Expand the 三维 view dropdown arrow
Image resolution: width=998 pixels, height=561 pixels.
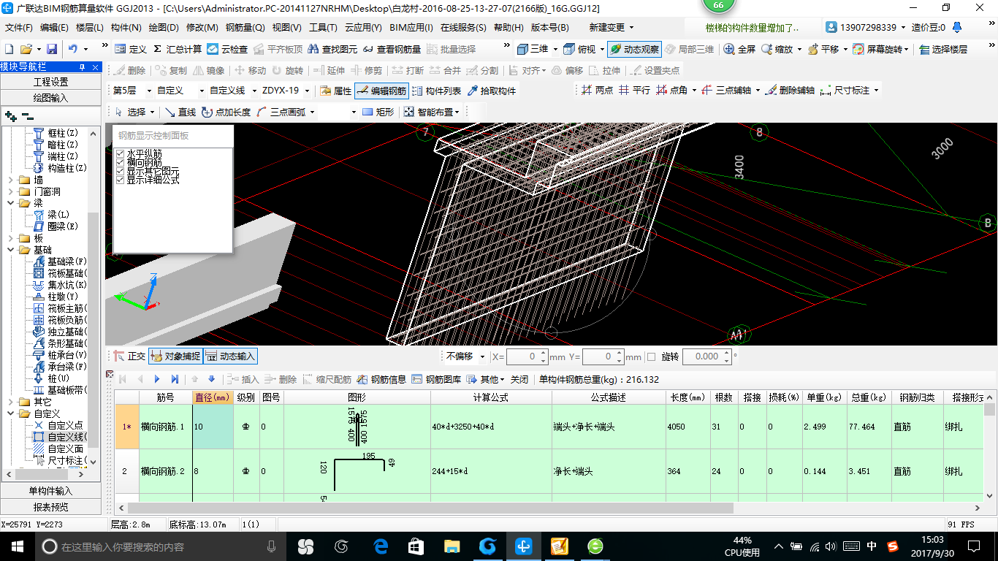click(555, 50)
